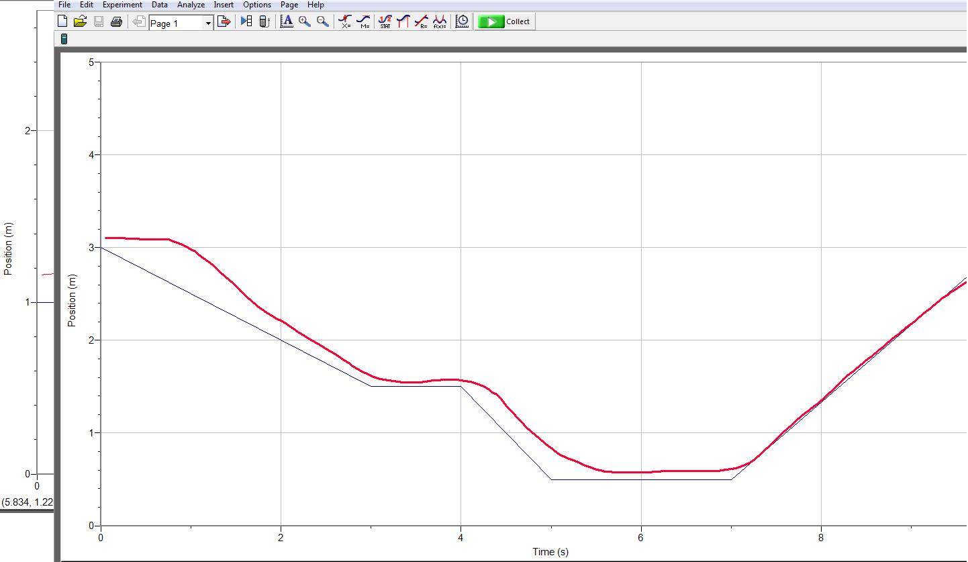Screen dimensions: 968x562
Task: Open Data Collection settings clock icon
Action: tap(461, 21)
